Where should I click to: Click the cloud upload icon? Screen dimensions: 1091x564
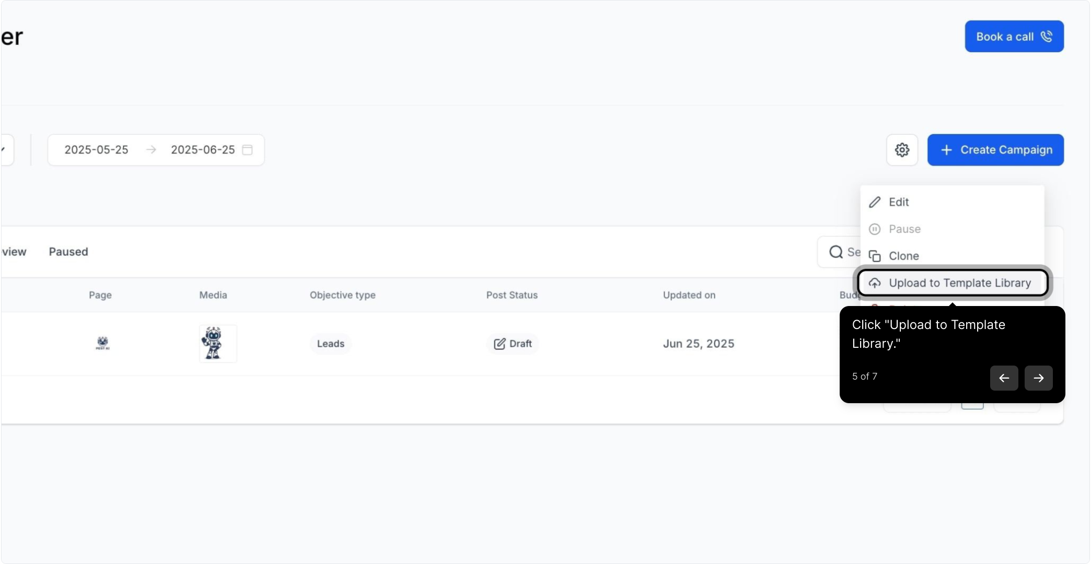pos(875,283)
